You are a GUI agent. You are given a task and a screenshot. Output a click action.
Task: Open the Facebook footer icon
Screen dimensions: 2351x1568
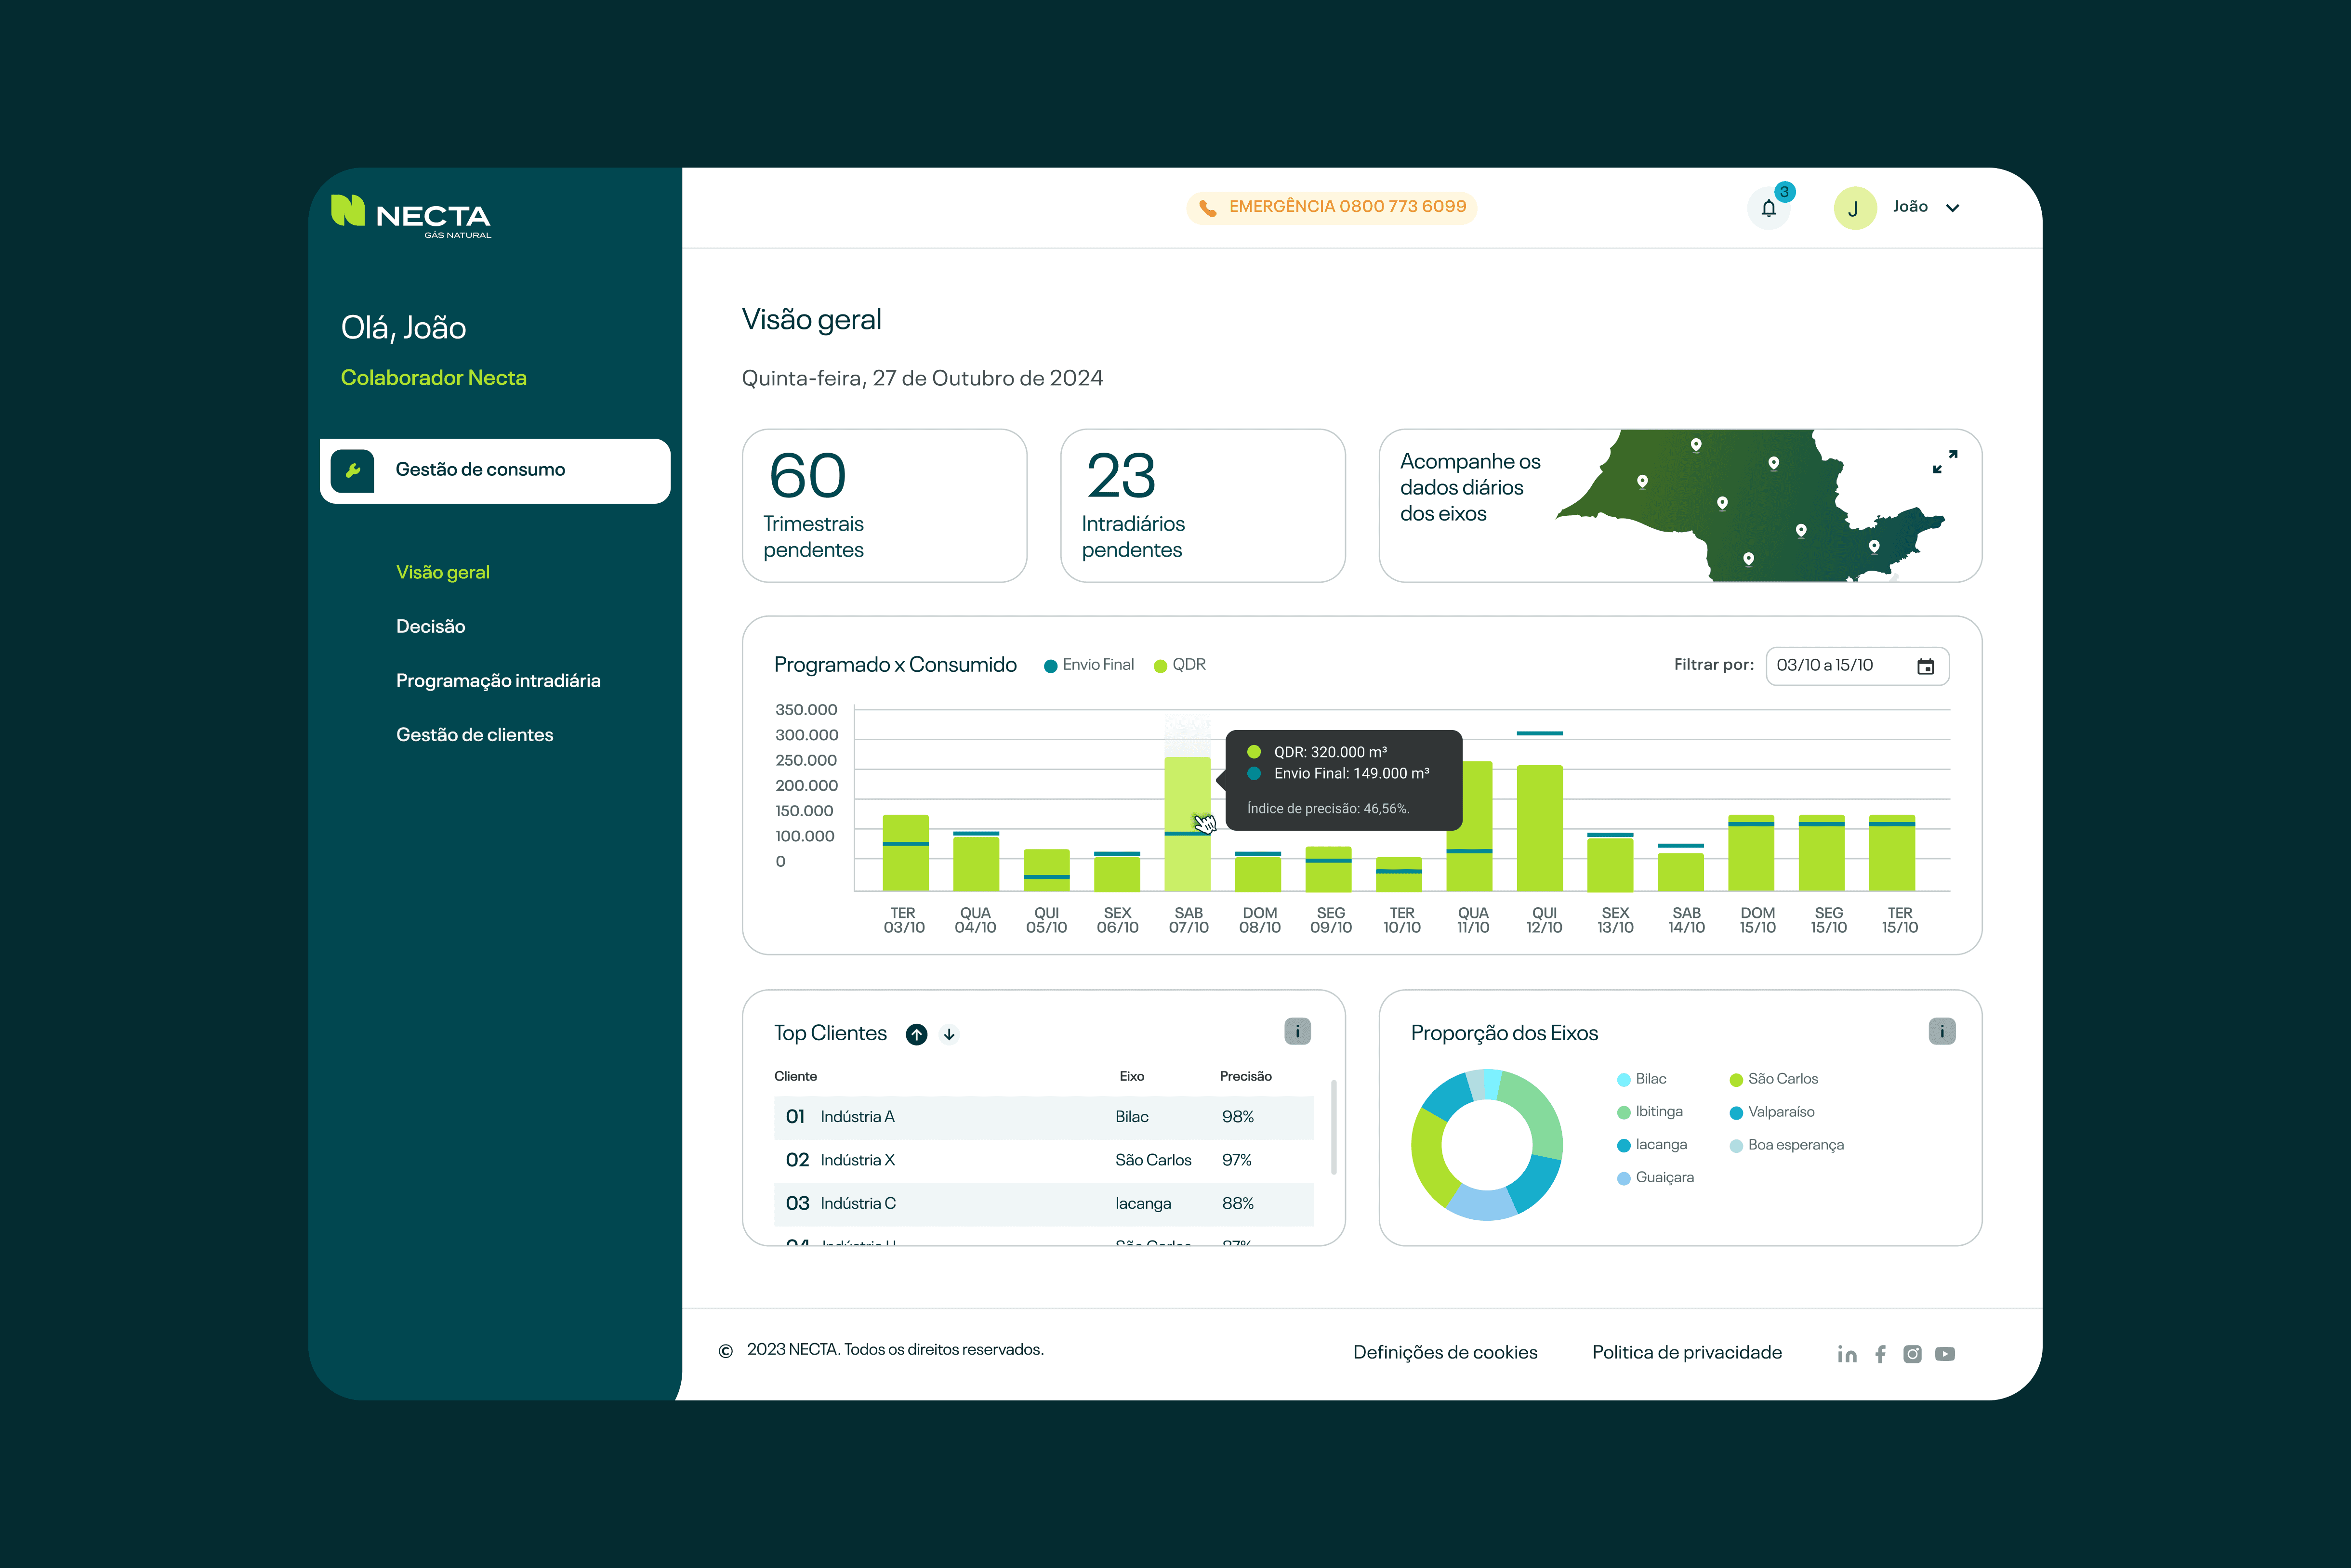1880,1354
